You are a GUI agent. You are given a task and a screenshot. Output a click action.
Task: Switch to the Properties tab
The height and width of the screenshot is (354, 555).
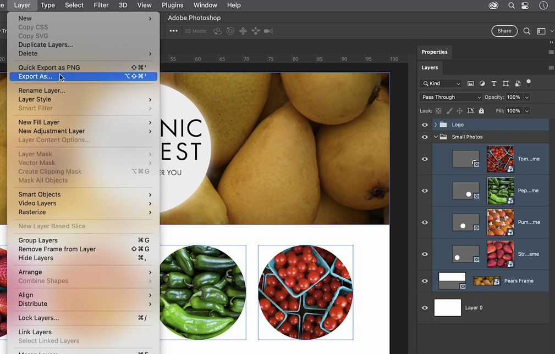pos(435,52)
